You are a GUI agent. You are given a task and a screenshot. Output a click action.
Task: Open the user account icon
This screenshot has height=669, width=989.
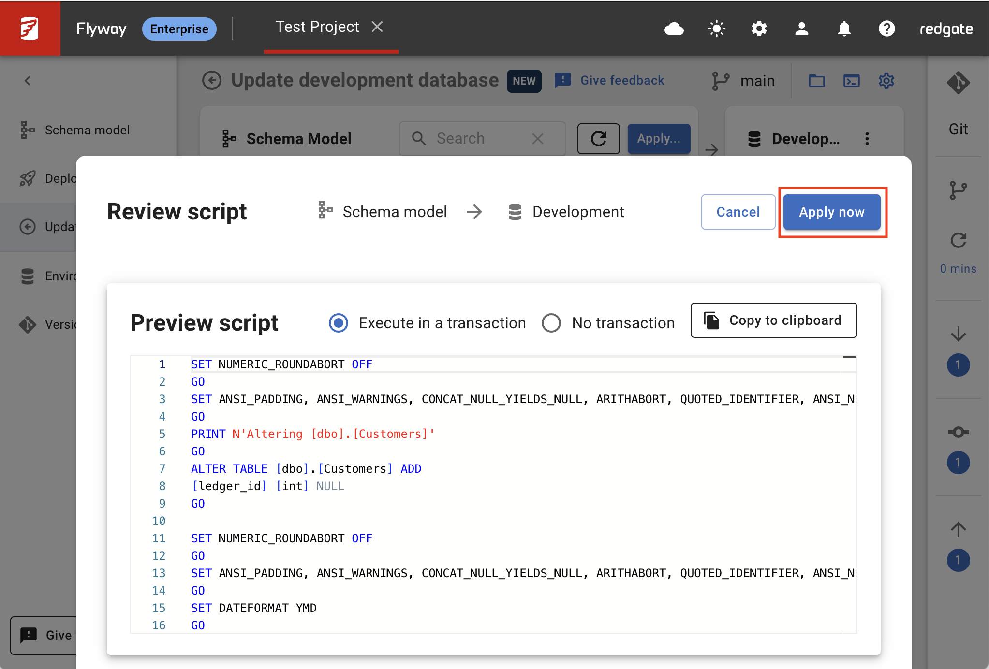[x=801, y=29]
